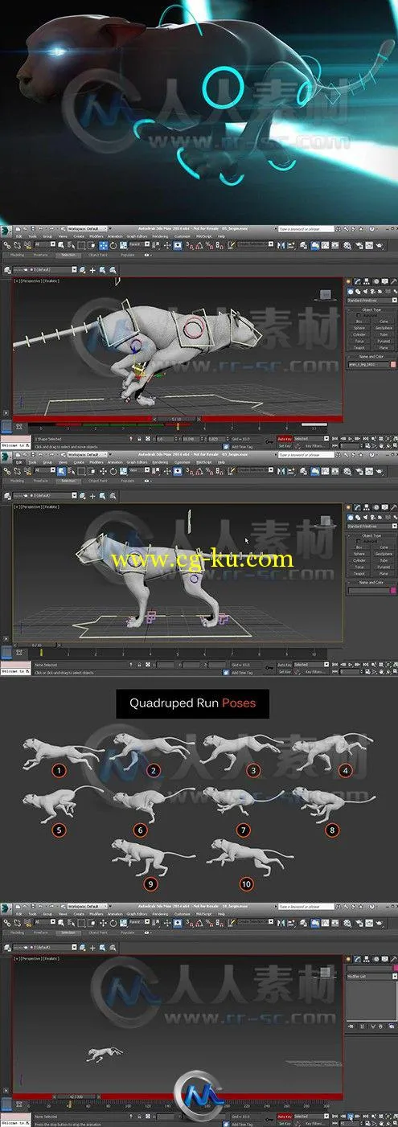Click Mirror icon in top window toolbar
398x1127 pixels.
[x=280, y=244]
